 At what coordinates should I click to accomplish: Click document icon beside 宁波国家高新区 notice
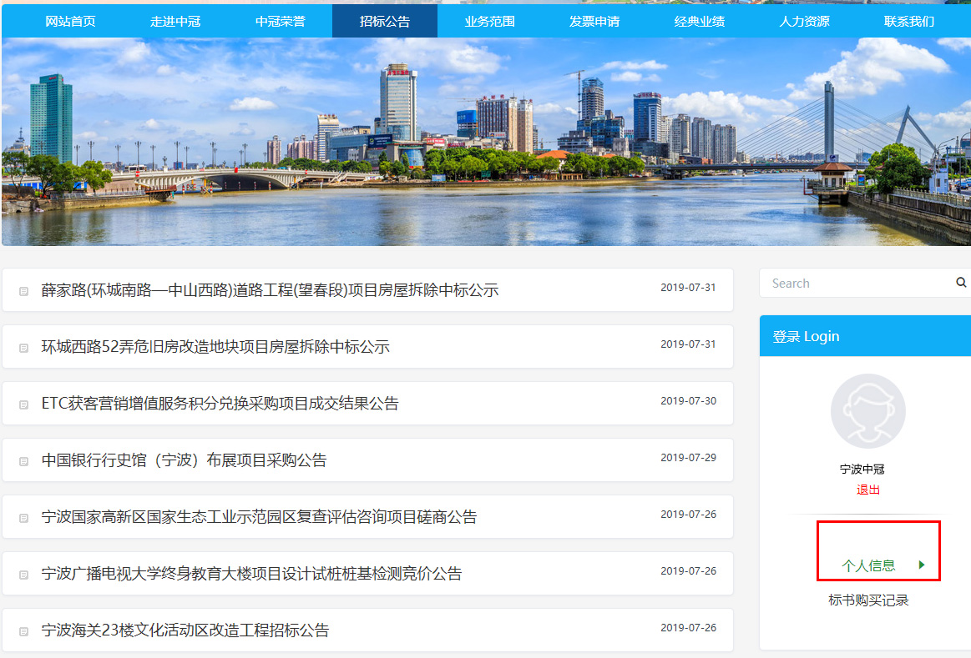[23, 518]
